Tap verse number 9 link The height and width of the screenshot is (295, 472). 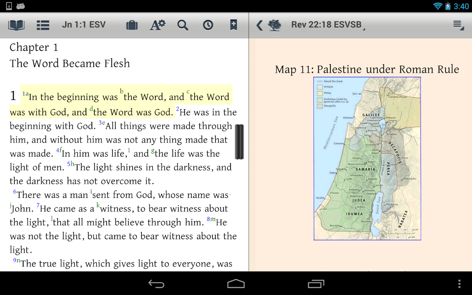(15, 260)
